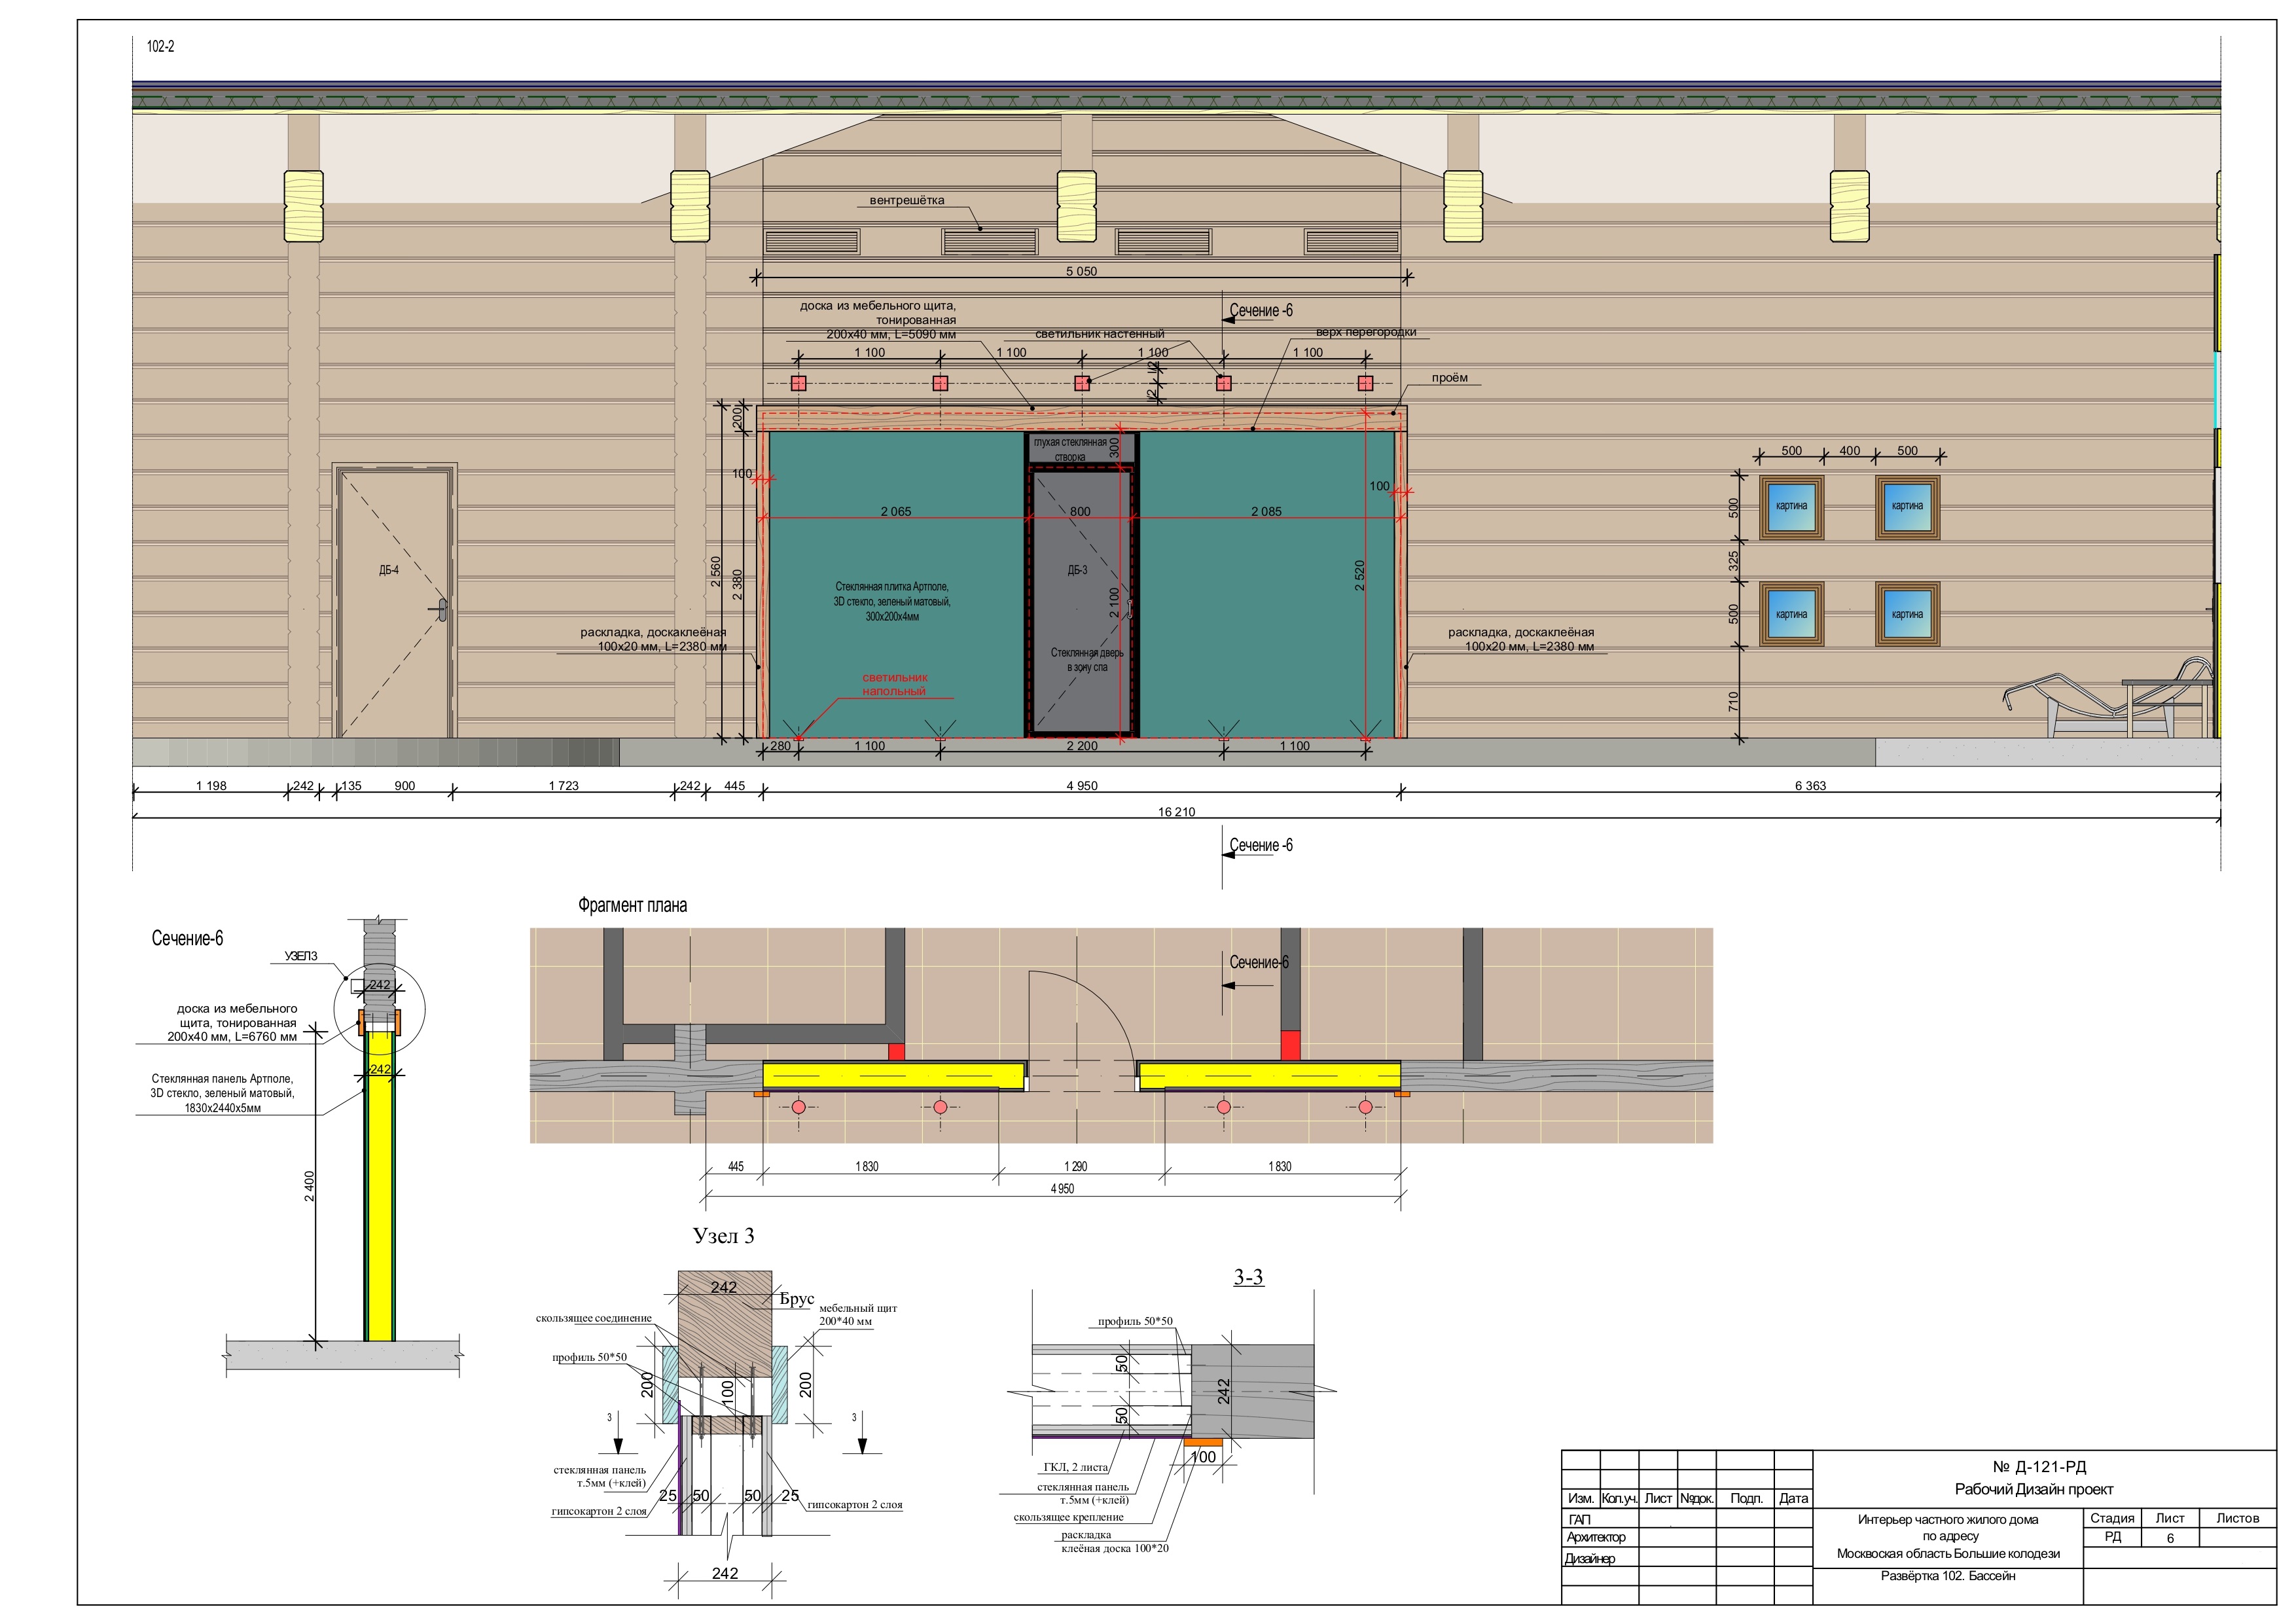Select the sheet number "6" cell
The image size is (2296, 1624).
pos(2170,1538)
